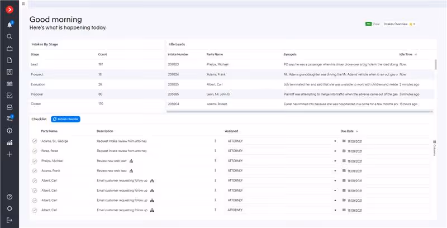The image size is (447, 228).
Task: Click intake number 208925
Action: (x=173, y=84)
